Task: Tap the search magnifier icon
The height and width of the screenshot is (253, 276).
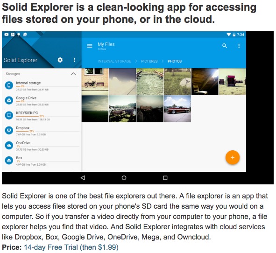Action: click(225, 46)
